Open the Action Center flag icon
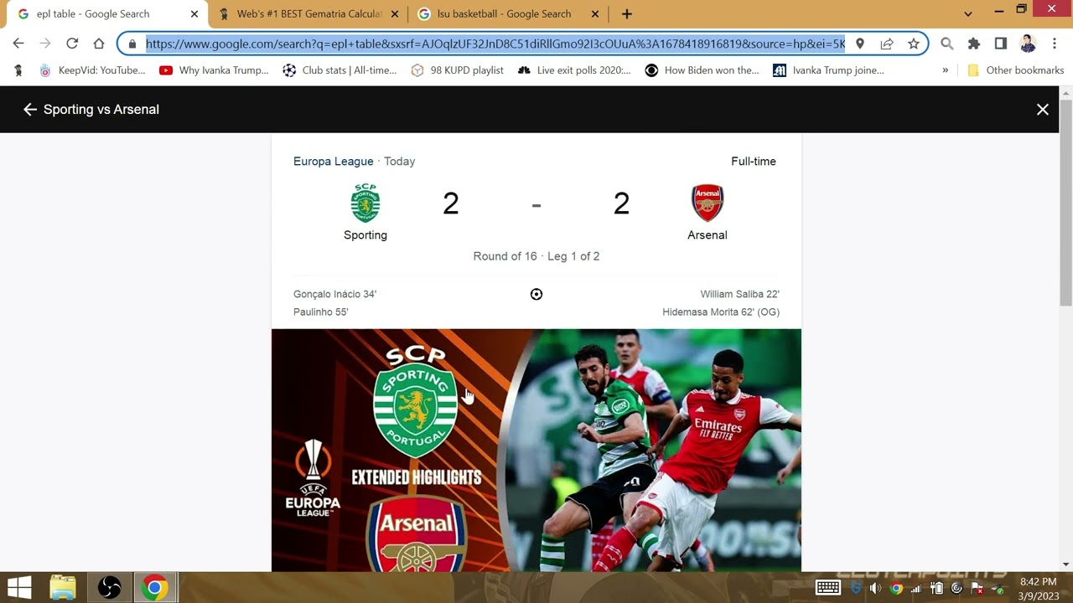Image resolution: width=1073 pixels, height=603 pixels. (x=977, y=589)
